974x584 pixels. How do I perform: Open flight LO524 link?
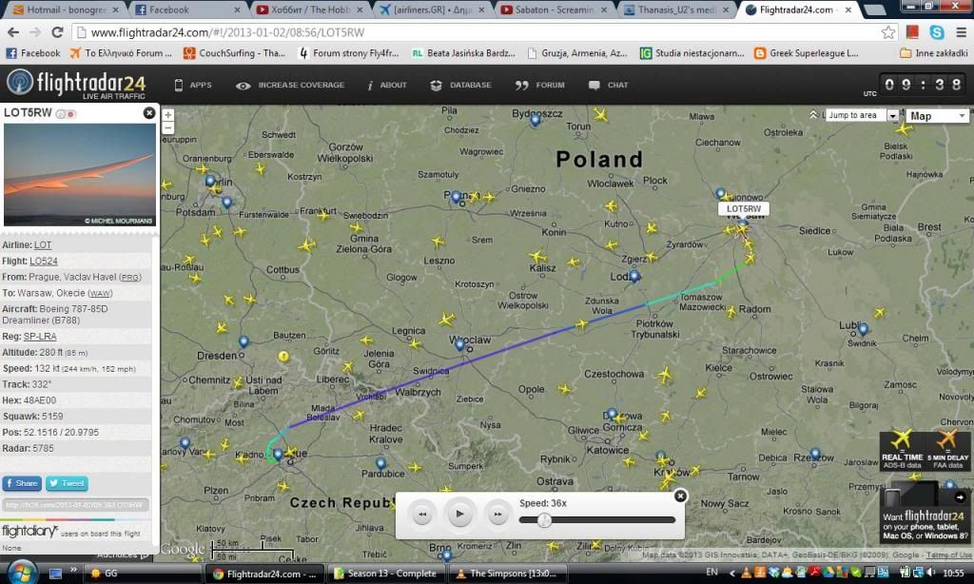coord(44,262)
